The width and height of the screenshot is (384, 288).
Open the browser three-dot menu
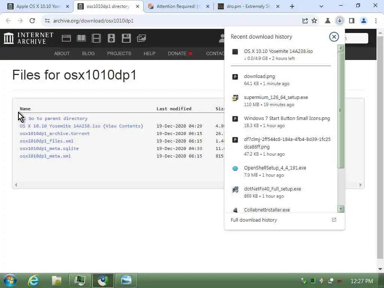[376, 21]
